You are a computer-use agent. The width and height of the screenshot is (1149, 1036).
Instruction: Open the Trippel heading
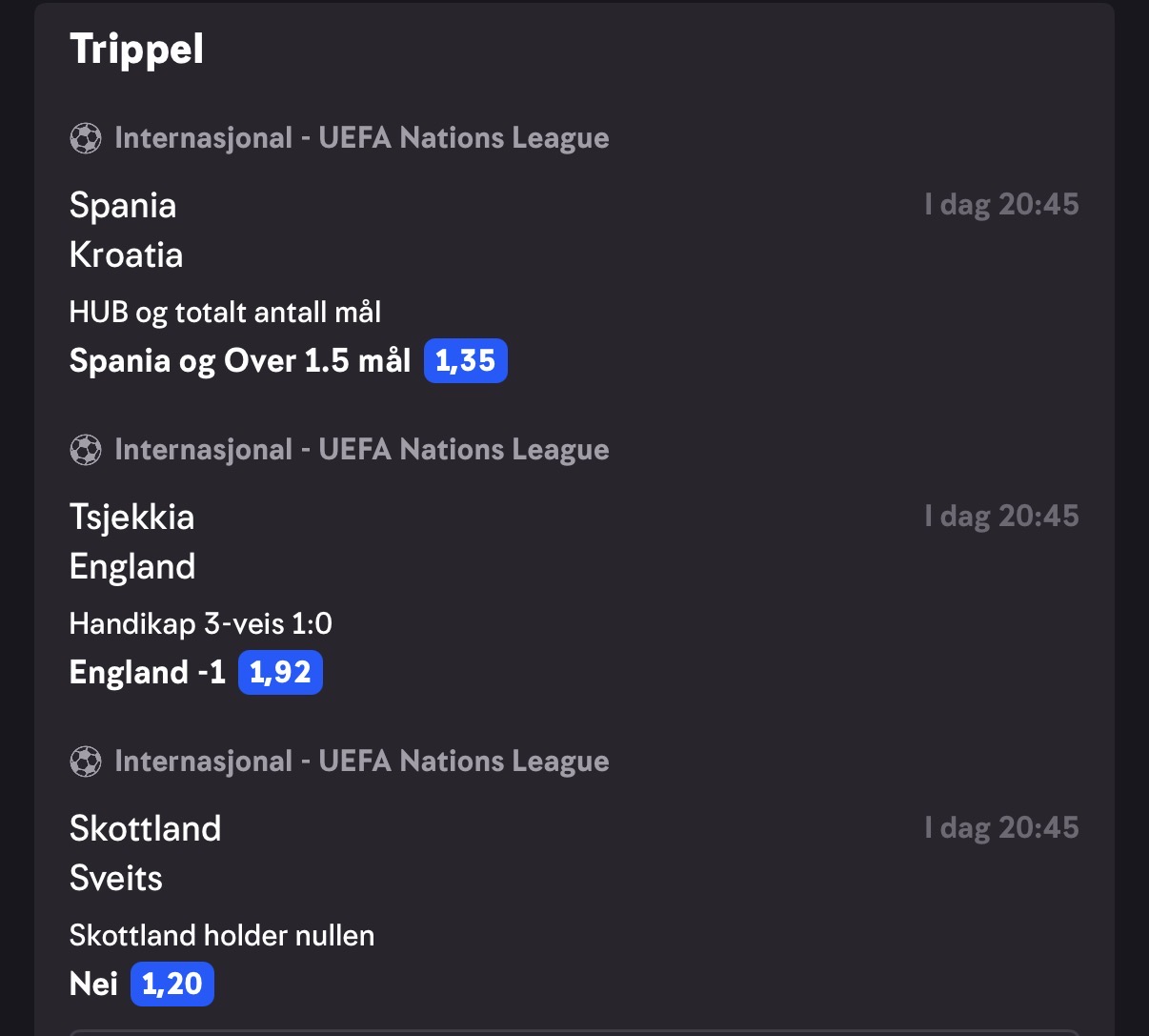point(137,49)
